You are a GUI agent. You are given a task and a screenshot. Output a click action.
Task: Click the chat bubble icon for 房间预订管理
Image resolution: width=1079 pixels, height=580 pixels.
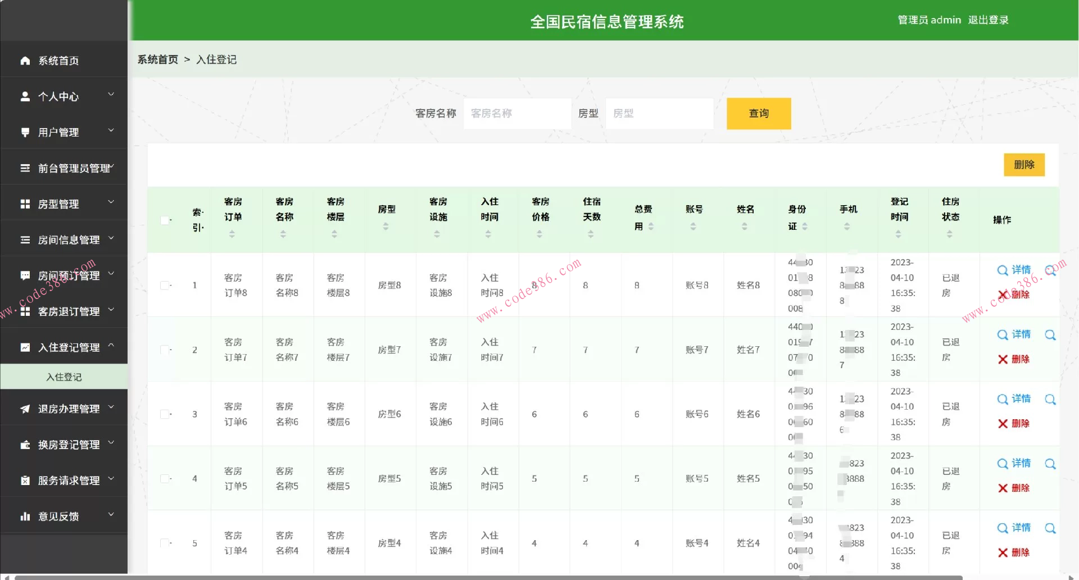[25, 275]
